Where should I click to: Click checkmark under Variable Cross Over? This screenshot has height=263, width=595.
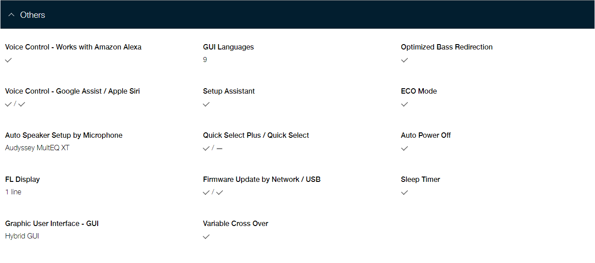(x=206, y=237)
